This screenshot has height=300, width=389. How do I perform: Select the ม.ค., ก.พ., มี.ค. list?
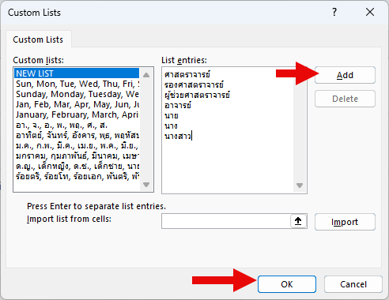point(77,145)
